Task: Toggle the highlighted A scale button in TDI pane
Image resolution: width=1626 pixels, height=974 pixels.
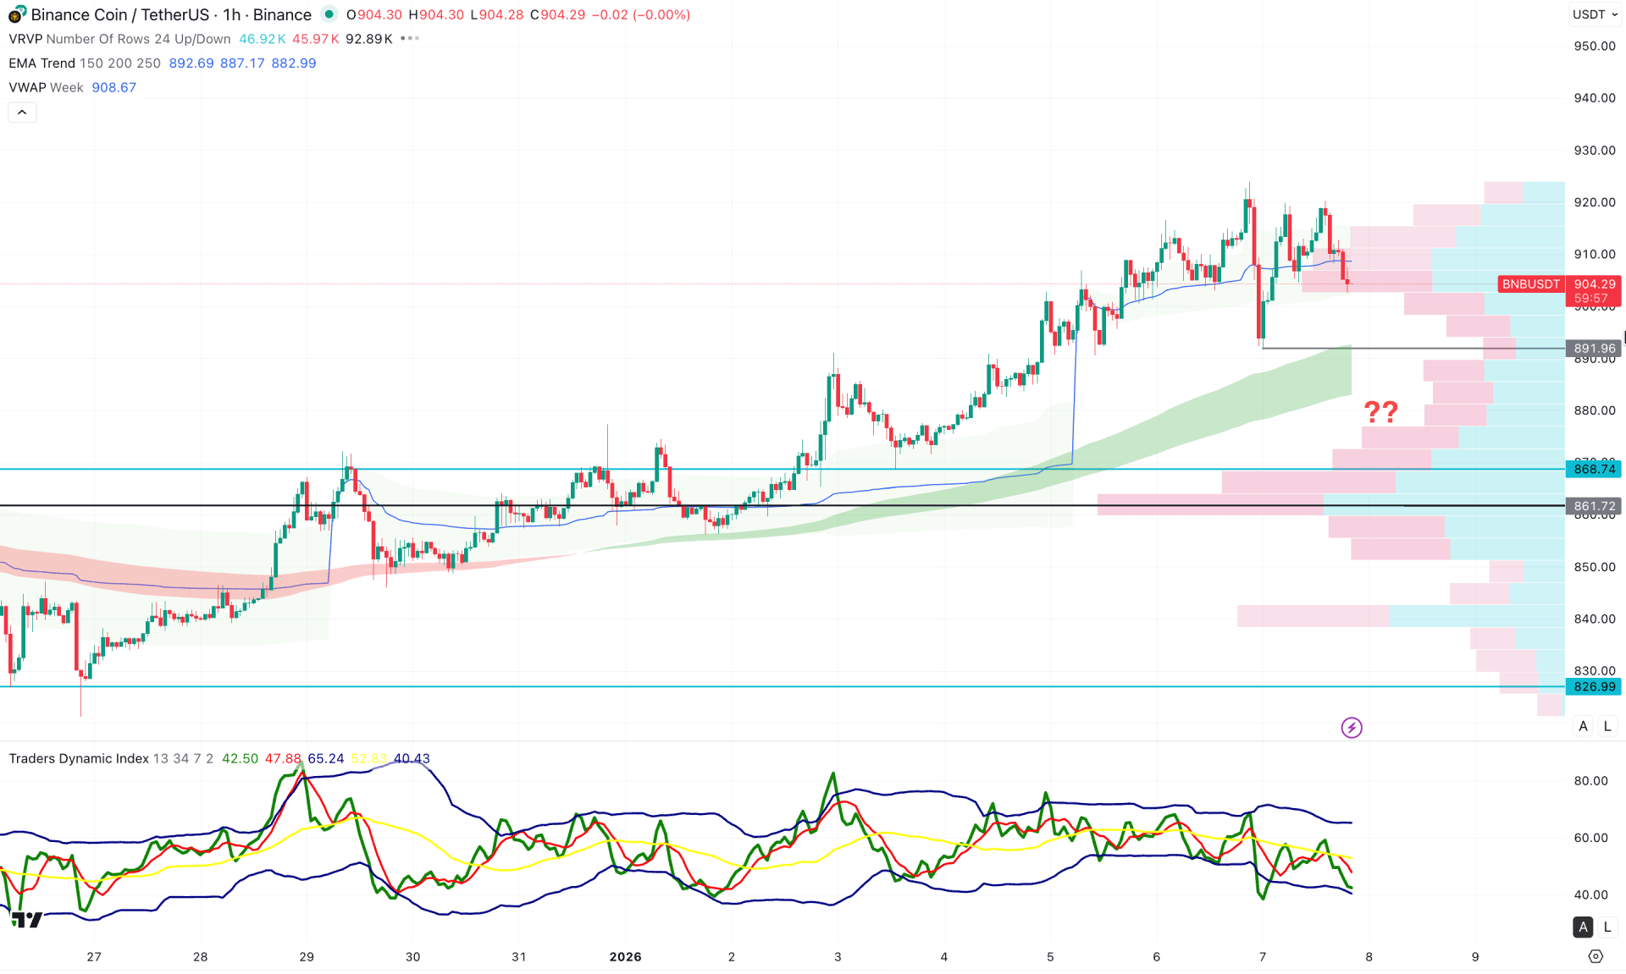Action: coord(1583,927)
